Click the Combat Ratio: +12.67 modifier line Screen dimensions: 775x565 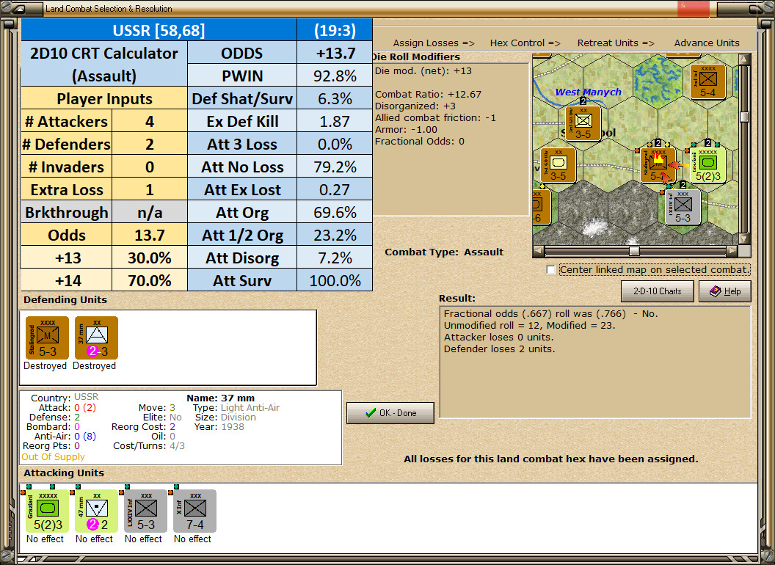(x=428, y=94)
